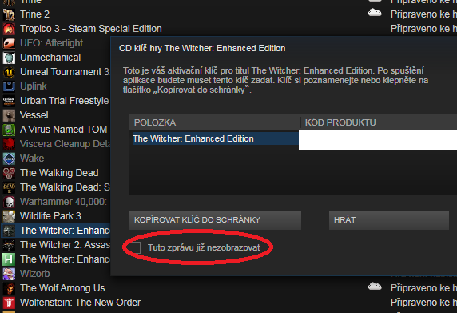Select The Witcher: Enhanced Edition row in the table
Screen dimensions: 457x313
point(216,138)
